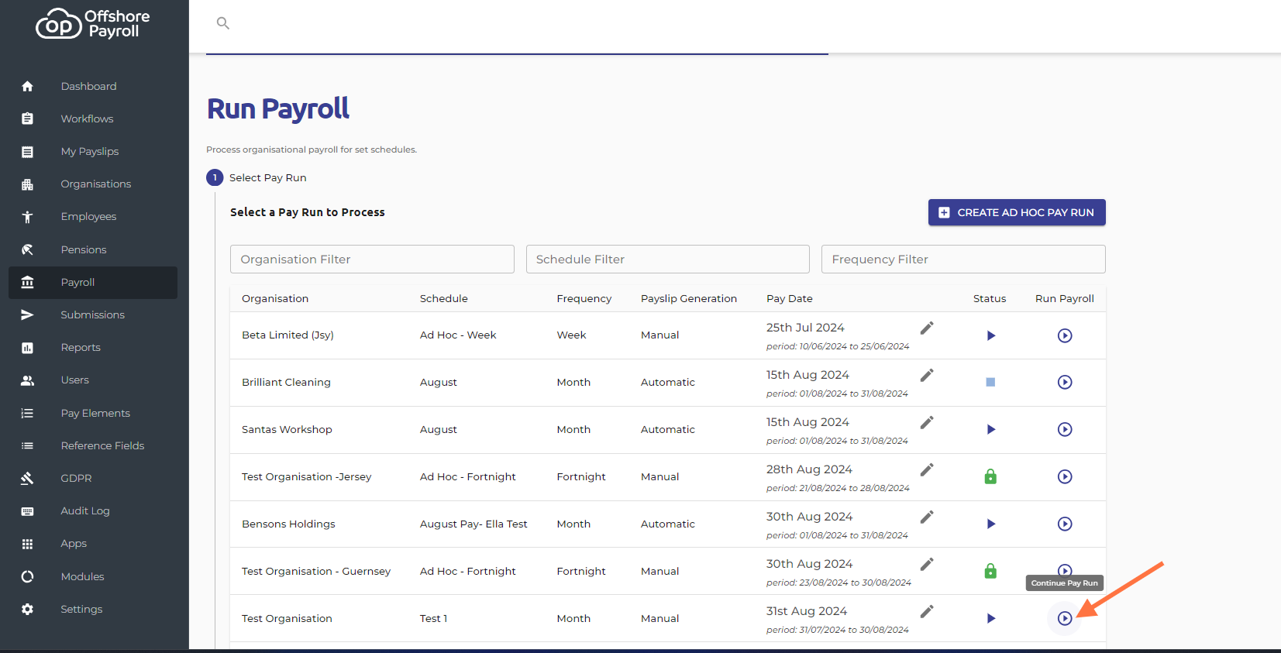Focus the Frequency Filter field
The image size is (1281, 653).
tap(963, 259)
